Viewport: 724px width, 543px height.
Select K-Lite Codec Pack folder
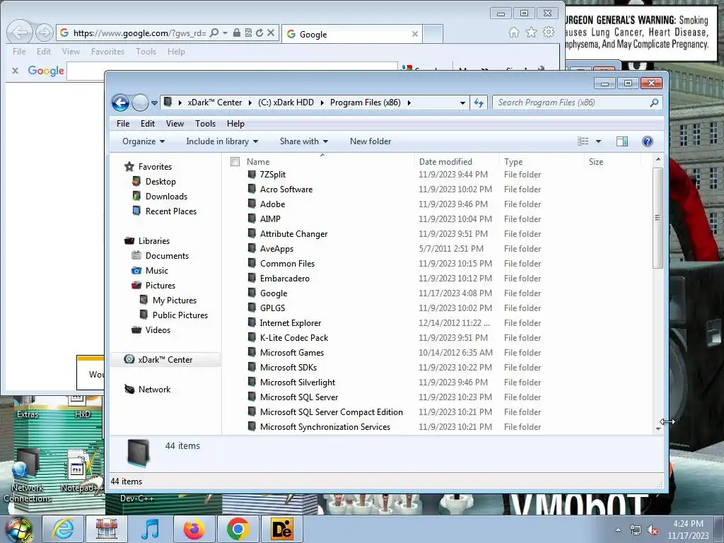(293, 337)
